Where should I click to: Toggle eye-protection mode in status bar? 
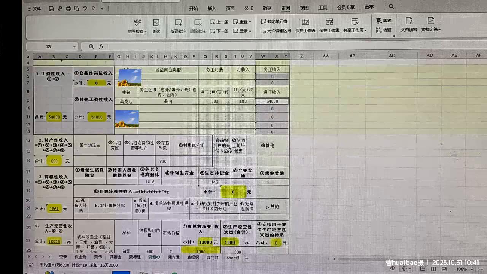tap(393, 269)
